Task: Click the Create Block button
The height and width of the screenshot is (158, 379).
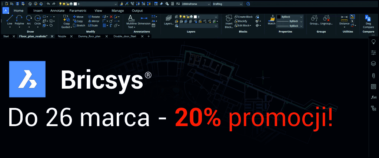Action: 243,17
